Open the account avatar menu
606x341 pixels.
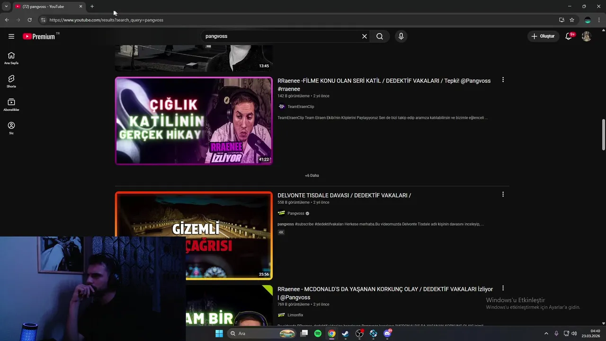coord(587,36)
